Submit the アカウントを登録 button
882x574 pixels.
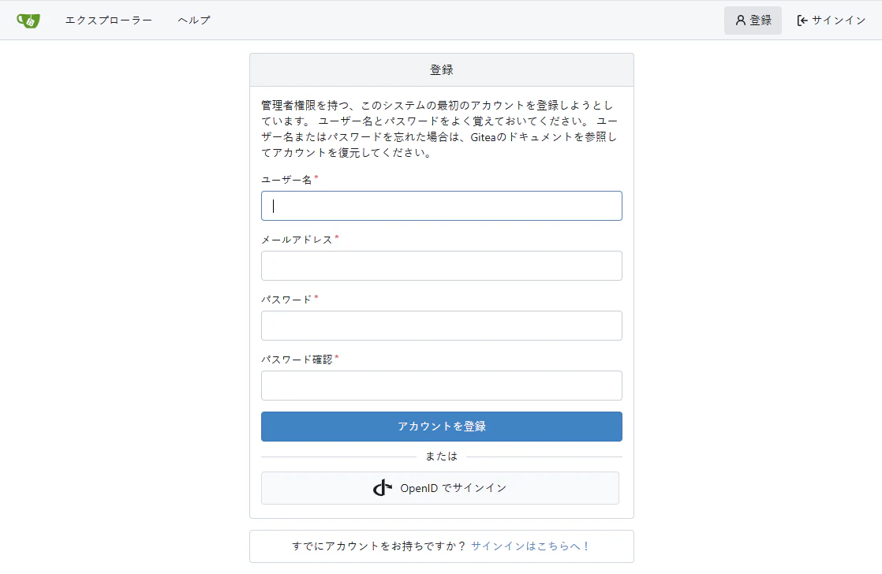(442, 427)
